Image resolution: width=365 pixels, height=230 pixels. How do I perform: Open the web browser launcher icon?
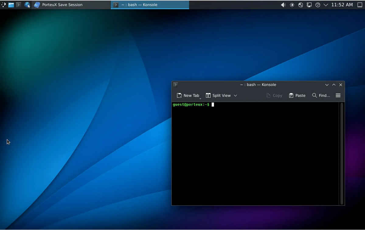27,5
